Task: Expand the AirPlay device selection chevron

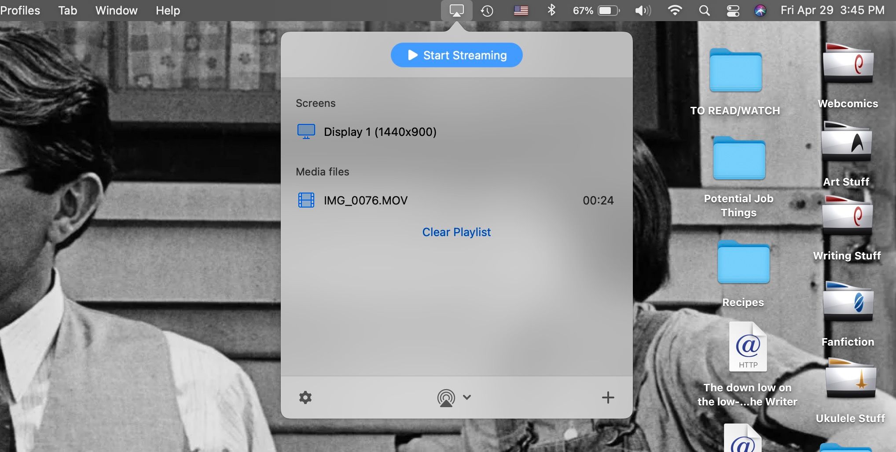Action: click(x=466, y=397)
